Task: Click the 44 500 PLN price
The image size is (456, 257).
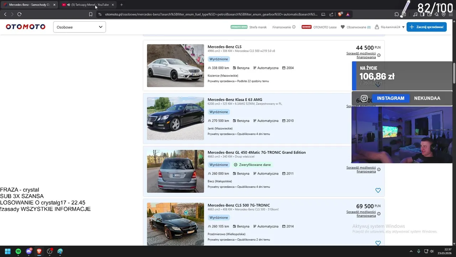Action: coord(368,47)
